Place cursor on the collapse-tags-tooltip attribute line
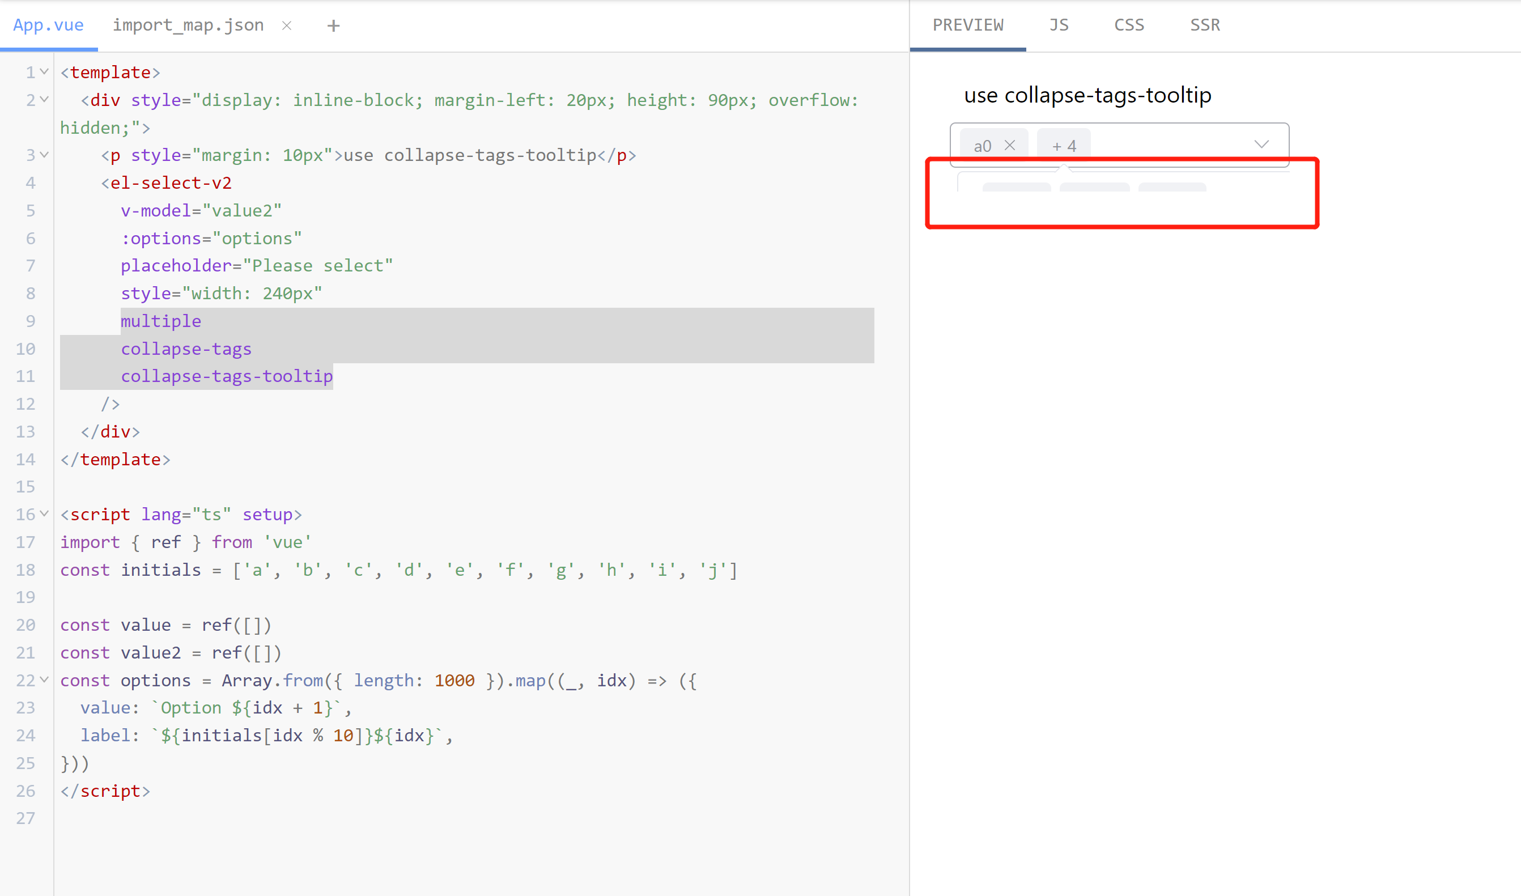This screenshot has height=896, width=1521. 226,376
